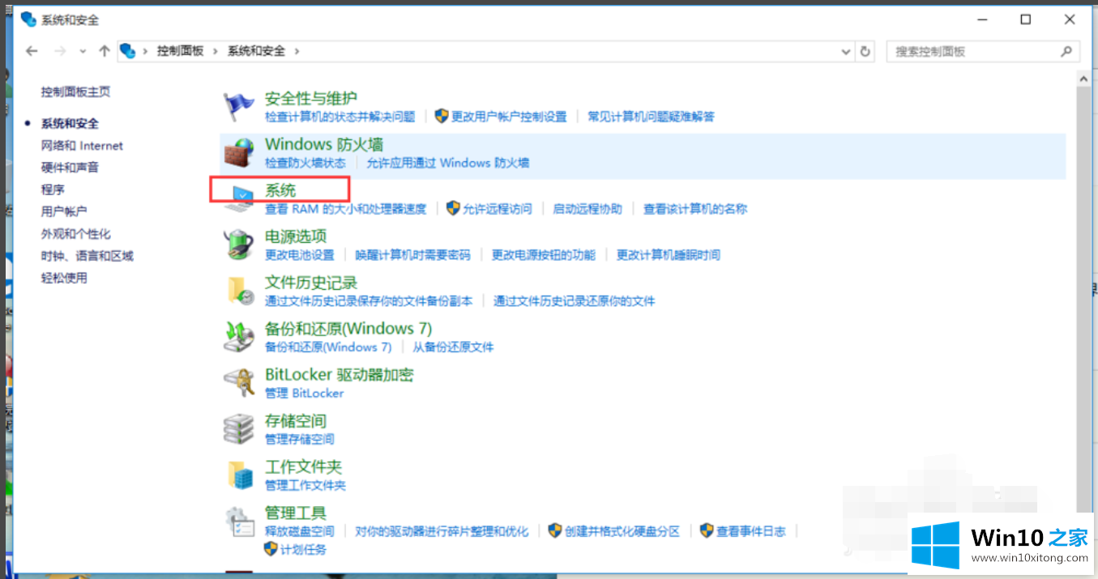Click 更改电池设置 link
1098x579 pixels.
click(300, 255)
